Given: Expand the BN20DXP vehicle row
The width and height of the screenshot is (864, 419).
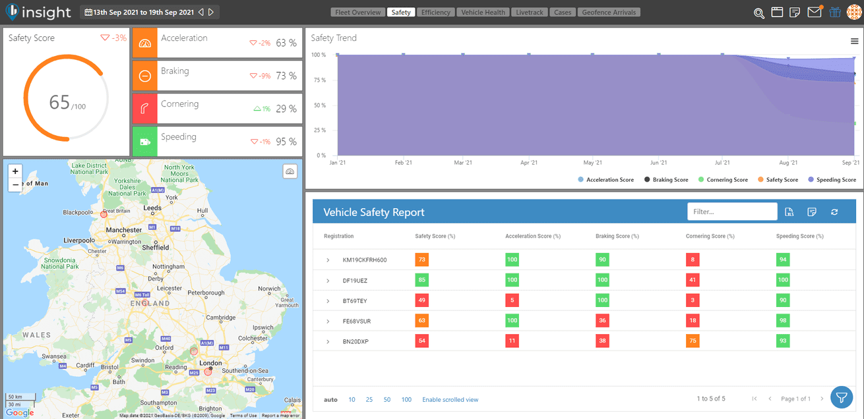Looking at the screenshot, I should coord(328,341).
